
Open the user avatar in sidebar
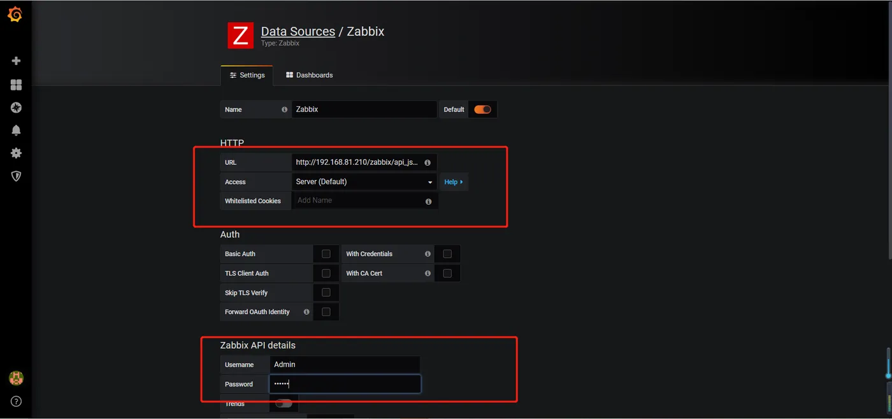16,378
